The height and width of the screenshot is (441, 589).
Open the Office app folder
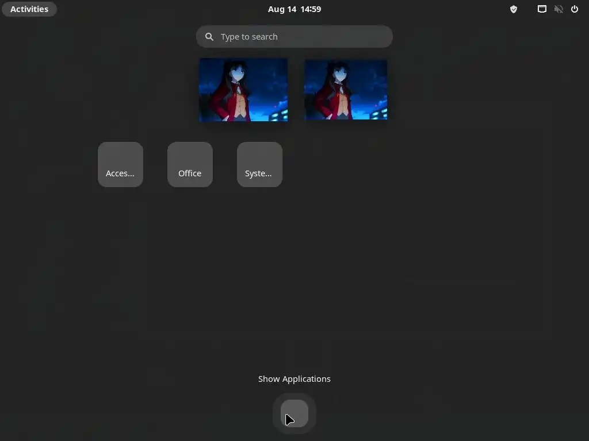point(190,164)
